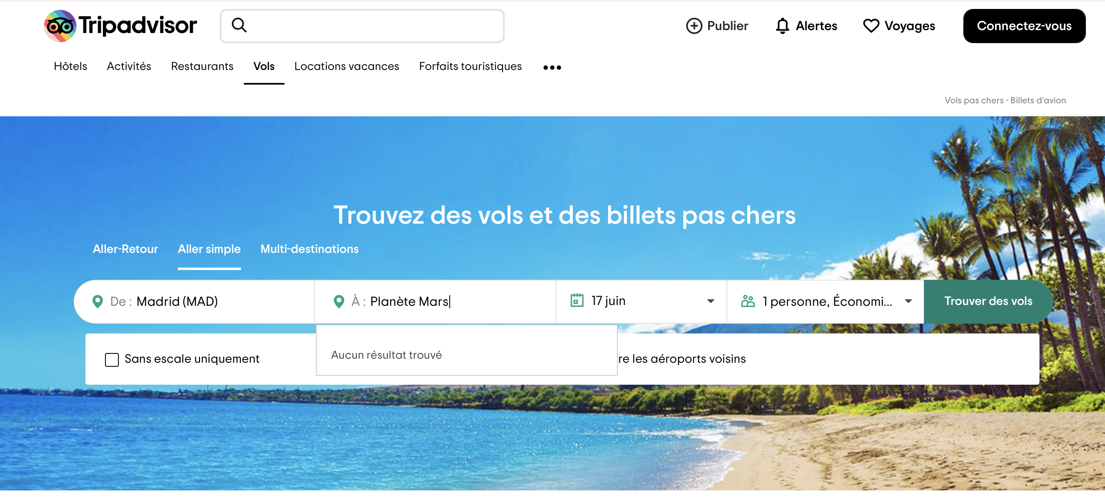Switch to the Aller-Retour tab
Screen dimensions: 1105x501
tap(125, 248)
